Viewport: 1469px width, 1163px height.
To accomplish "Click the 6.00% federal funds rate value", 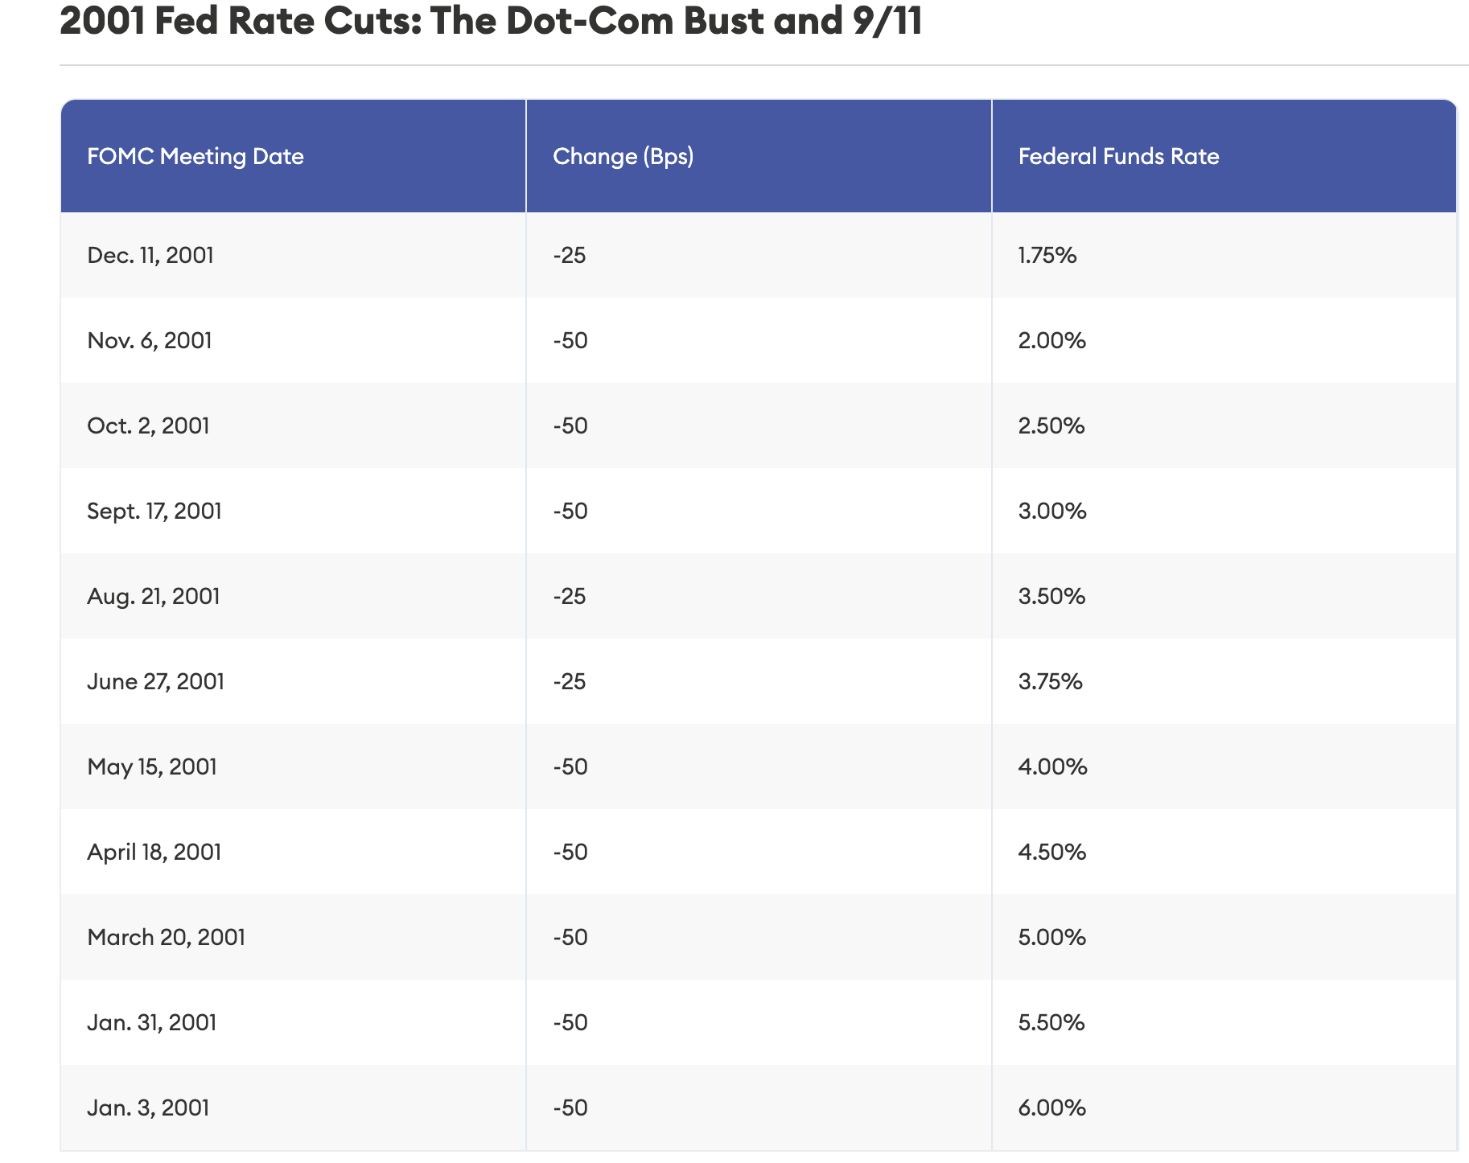I will [1052, 1108].
